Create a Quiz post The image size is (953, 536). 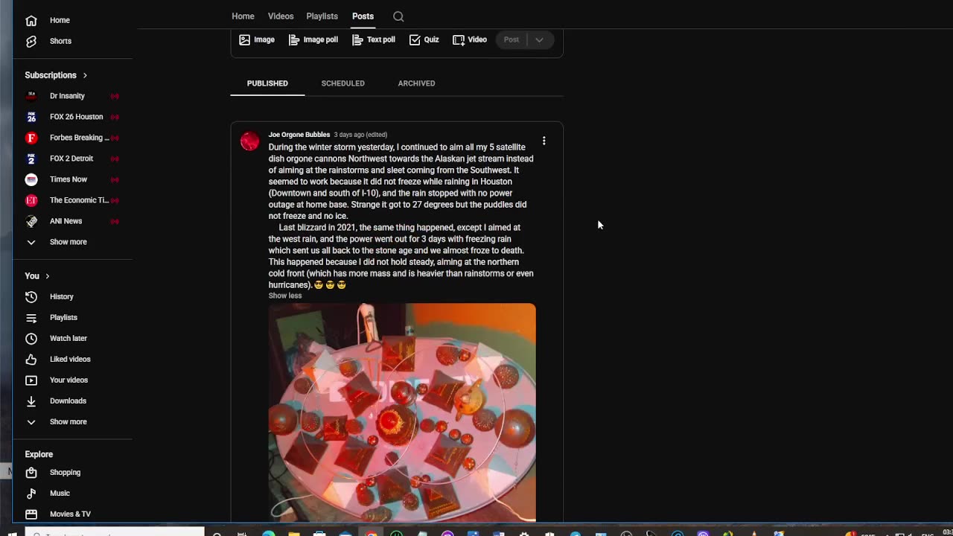point(424,39)
